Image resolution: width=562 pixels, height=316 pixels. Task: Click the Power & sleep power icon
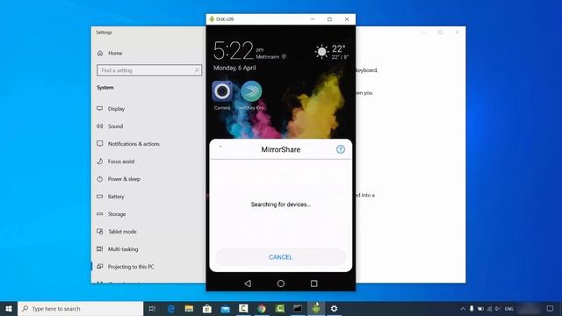[99, 179]
